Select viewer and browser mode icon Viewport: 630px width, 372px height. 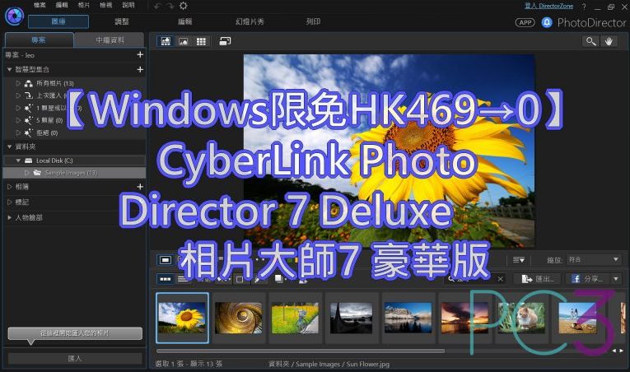(x=166, y=41)
